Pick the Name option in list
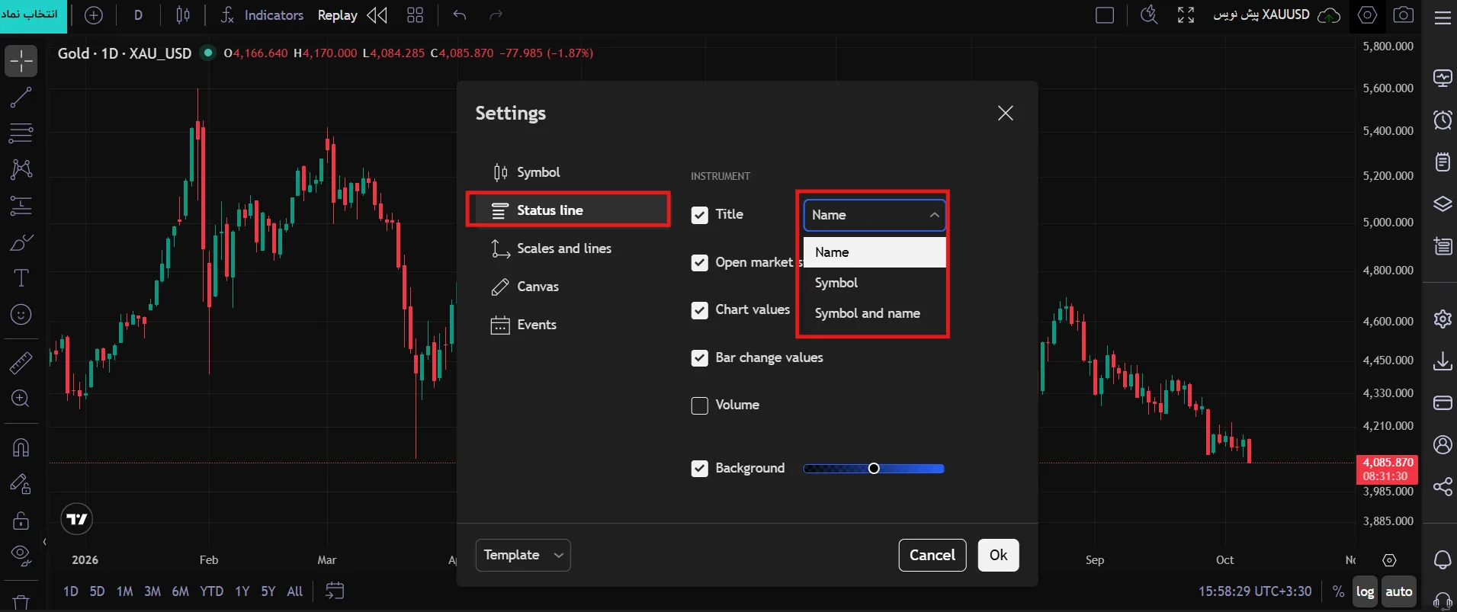1457x612 pixels. click(875, 252)
